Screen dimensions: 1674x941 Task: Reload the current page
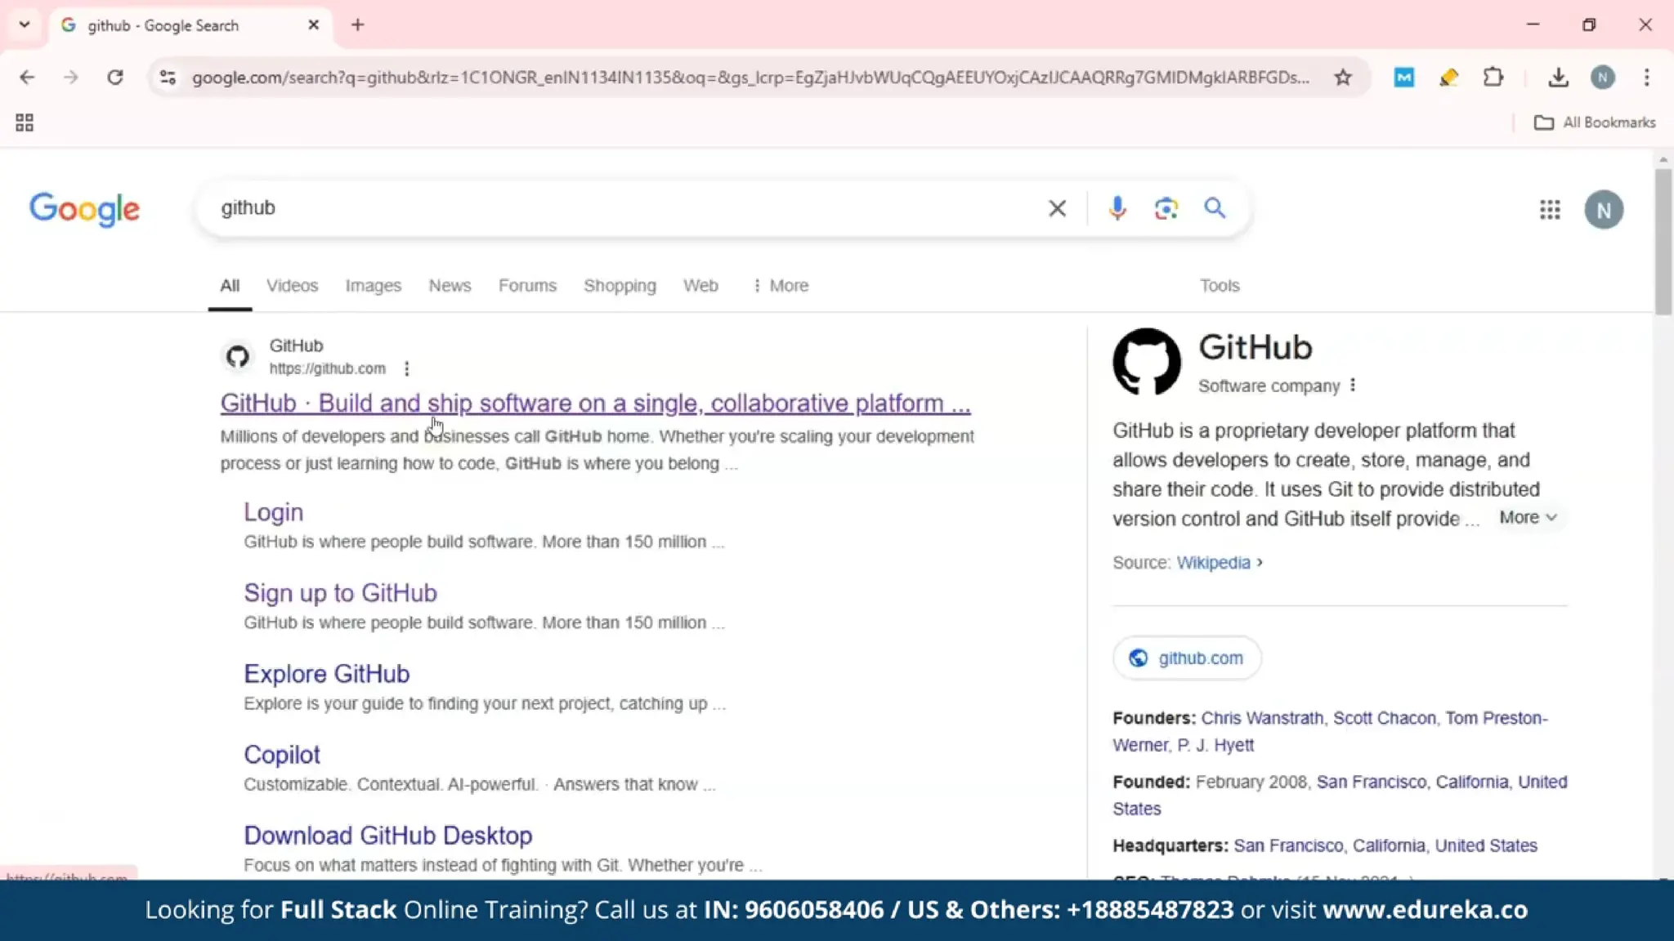[x=115, y=78]
